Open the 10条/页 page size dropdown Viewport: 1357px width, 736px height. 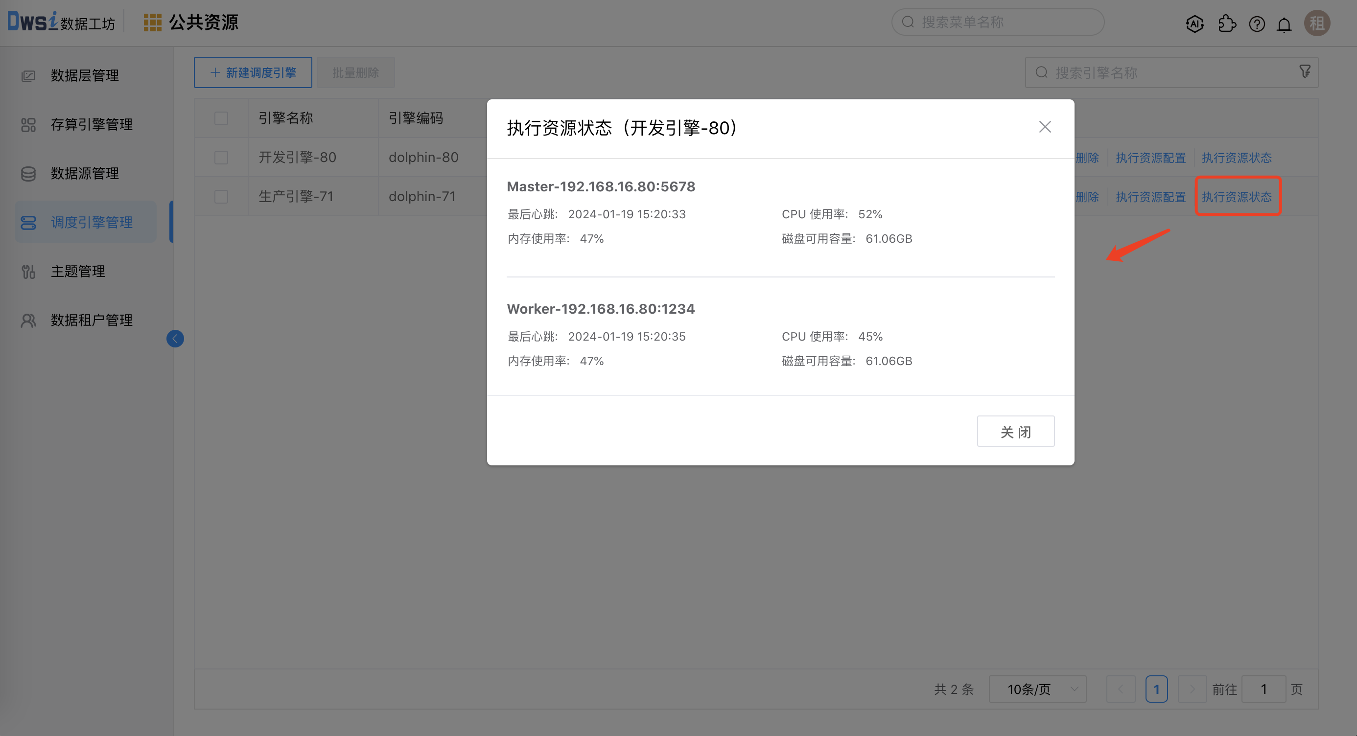(1037, 689)
